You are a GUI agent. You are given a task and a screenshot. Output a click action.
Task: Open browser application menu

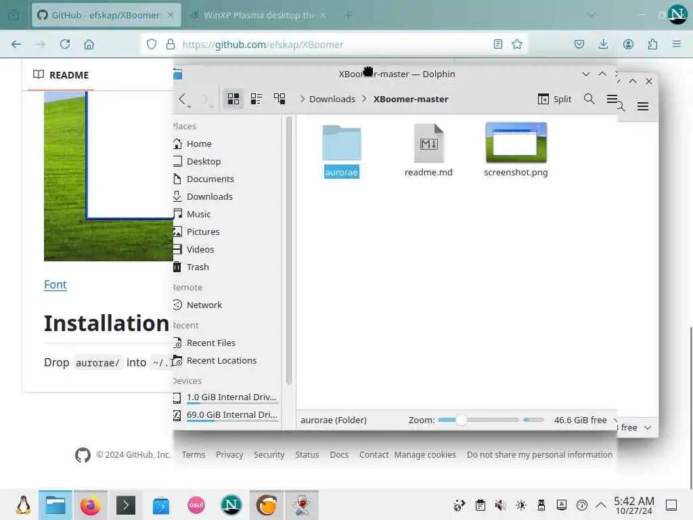pyautogui.click(x=677, y=44)
